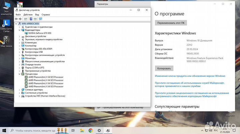This screenshot has width=240, height=134.
Task: Click the Характеристики Windows heading
Action: tap(175, 33)
